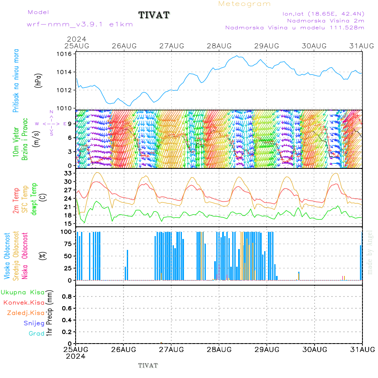Click cloud cover axis value "50"
This screenshot has width=378, height=378.
(x=68, y=256)
